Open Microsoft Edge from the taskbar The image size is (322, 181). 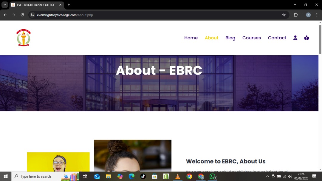coord(131,176)
